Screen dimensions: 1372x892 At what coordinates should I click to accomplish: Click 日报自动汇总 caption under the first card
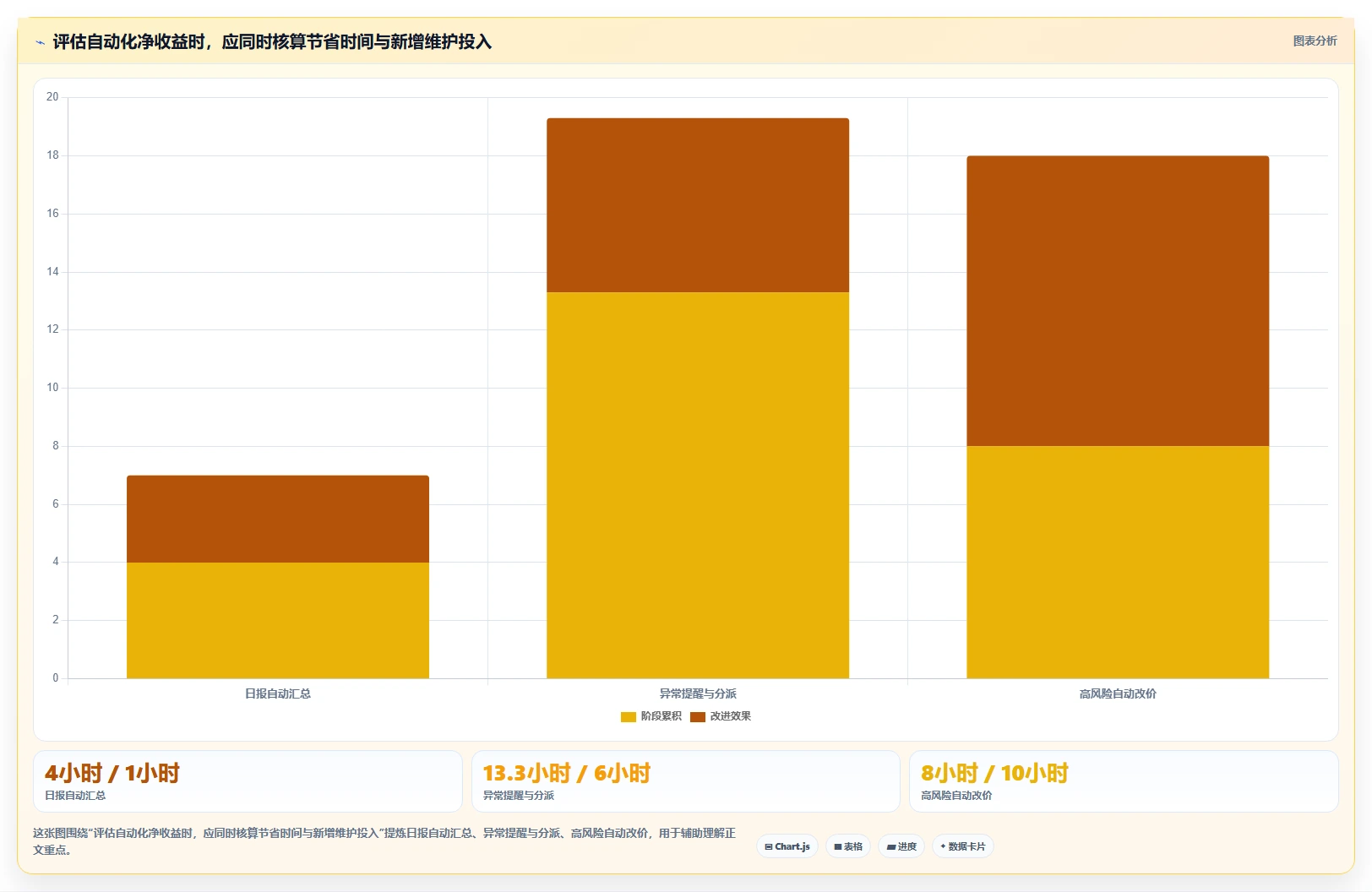click(75, 796)
